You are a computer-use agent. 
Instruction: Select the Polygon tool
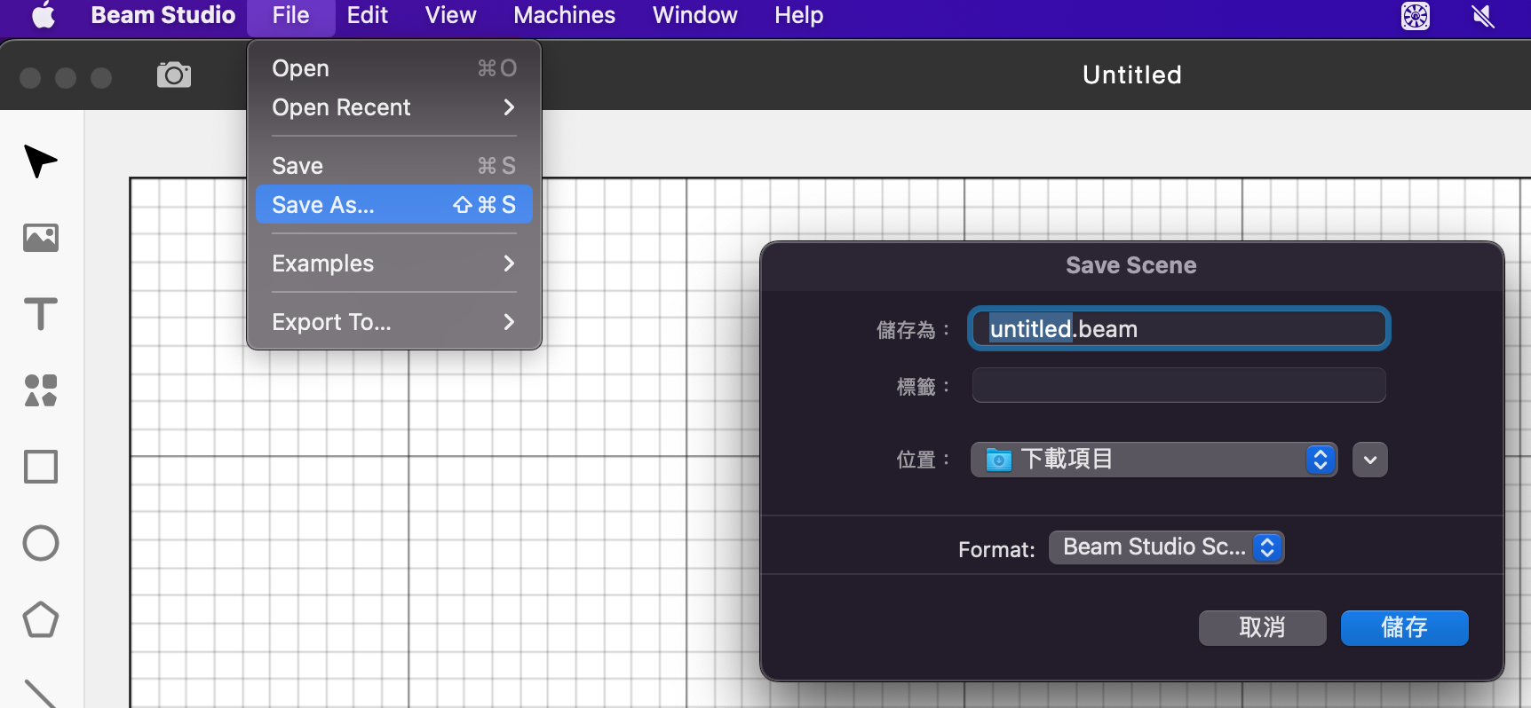41,619
